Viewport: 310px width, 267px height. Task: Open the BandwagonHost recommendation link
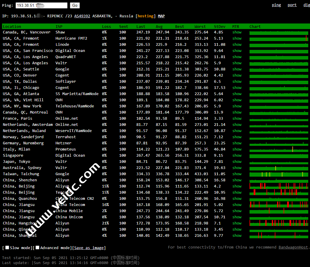point(293,247)
